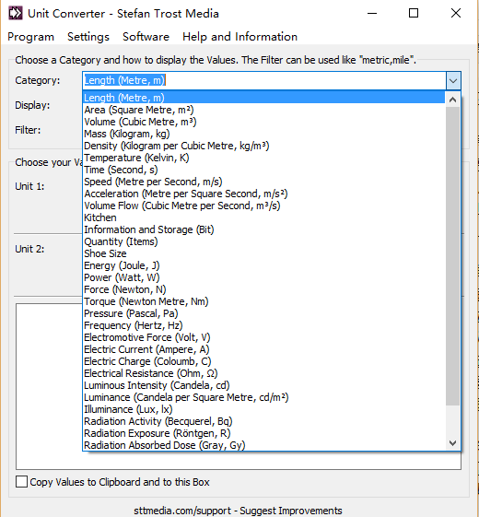The width and height of the screenshot is (479, 517).
Task: Enable Copy Values to Clipboard checkbox
Action: (x=21, y=482)
